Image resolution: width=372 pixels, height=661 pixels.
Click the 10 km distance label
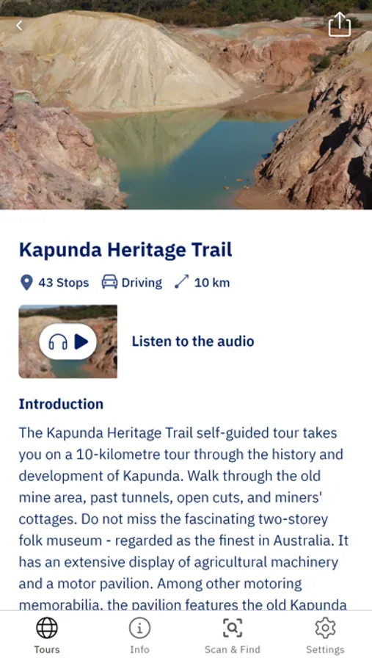[212, 283]
